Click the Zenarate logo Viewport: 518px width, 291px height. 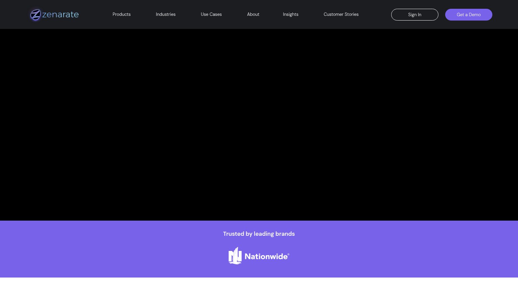point(54,14)
